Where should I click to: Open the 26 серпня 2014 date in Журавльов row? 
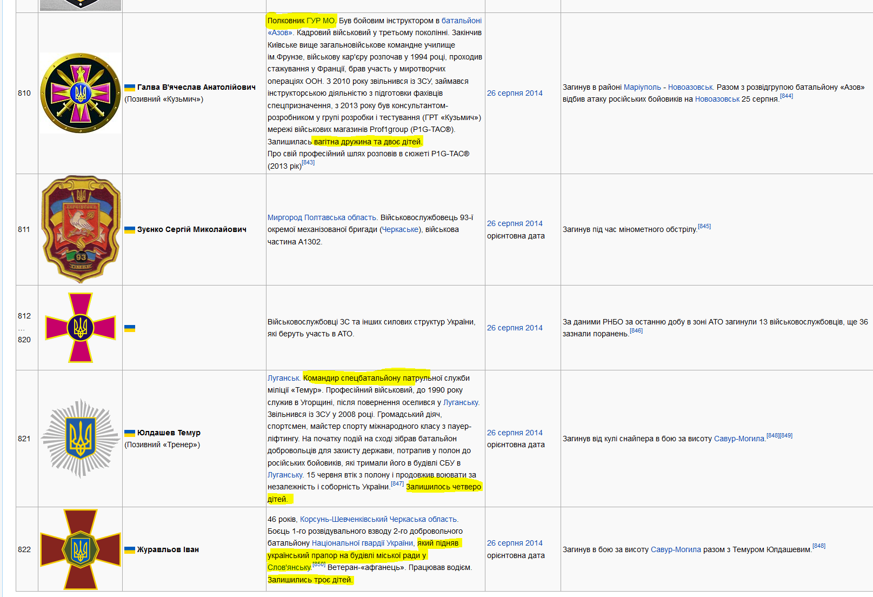point(515,543)
